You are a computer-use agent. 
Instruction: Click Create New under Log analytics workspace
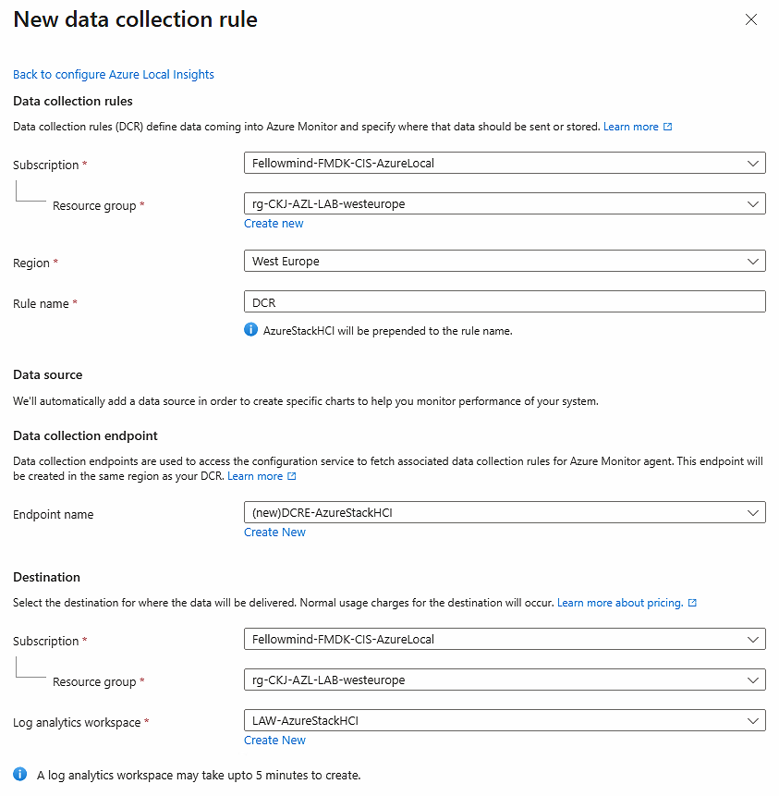coord(274,741)
